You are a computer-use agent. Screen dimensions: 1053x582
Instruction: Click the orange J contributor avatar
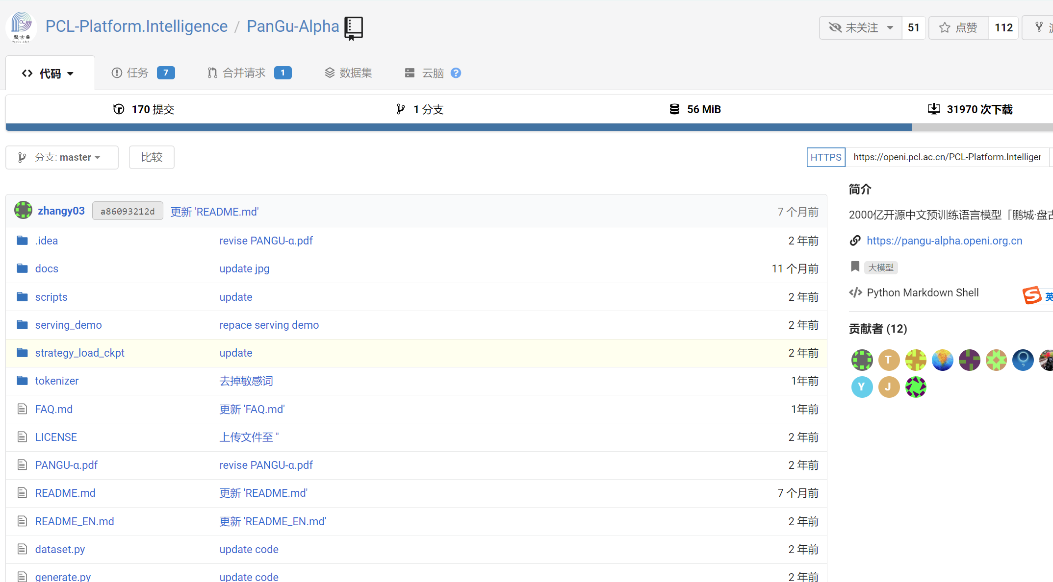(889, 387)
